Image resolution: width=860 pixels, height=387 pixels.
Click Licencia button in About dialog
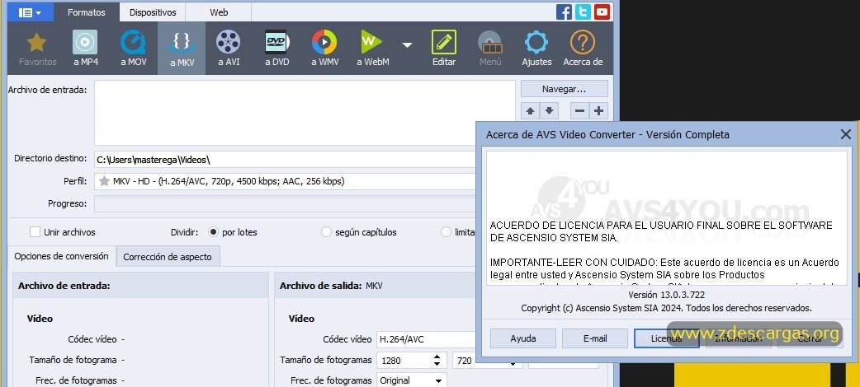tap(666, 338)
